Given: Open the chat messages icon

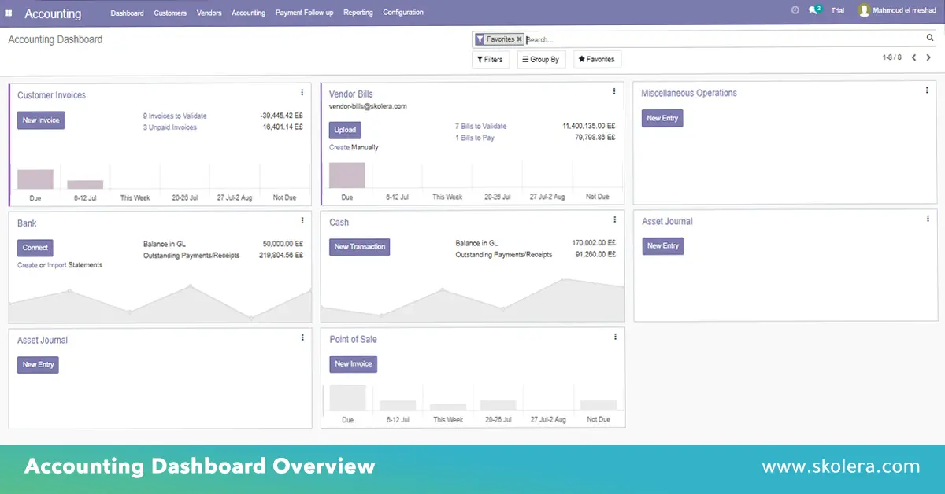Looking at the screenshot, I should (813, 11).
